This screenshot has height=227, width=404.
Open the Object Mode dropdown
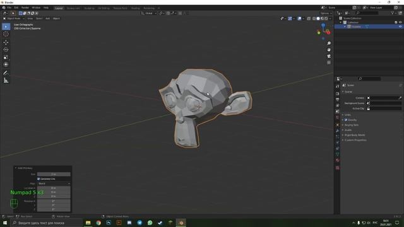pos(14,18)
